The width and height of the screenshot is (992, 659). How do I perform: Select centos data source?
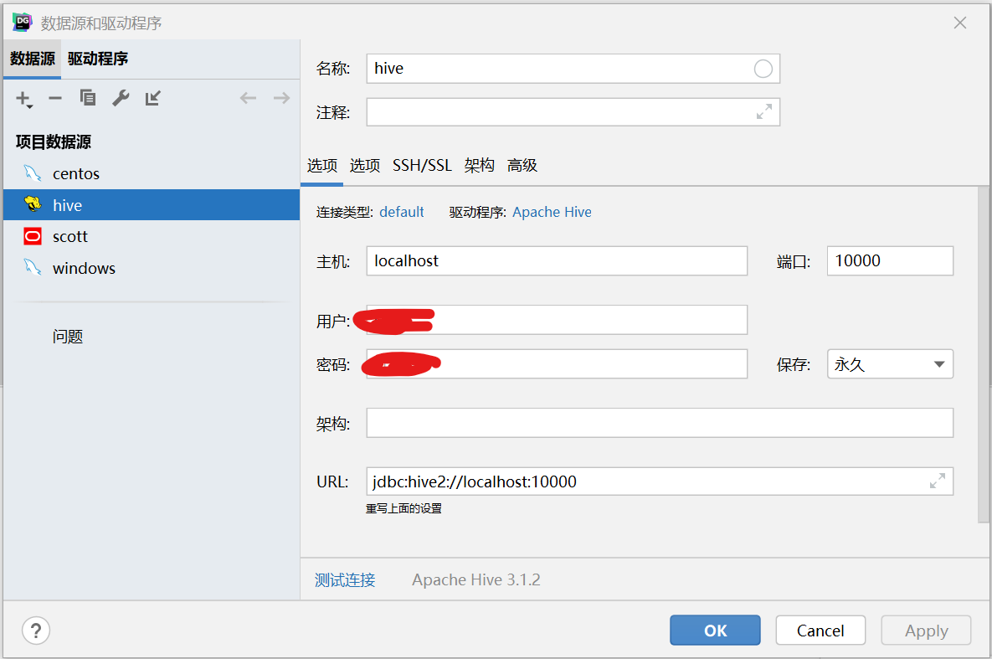(x=152, y=173)
